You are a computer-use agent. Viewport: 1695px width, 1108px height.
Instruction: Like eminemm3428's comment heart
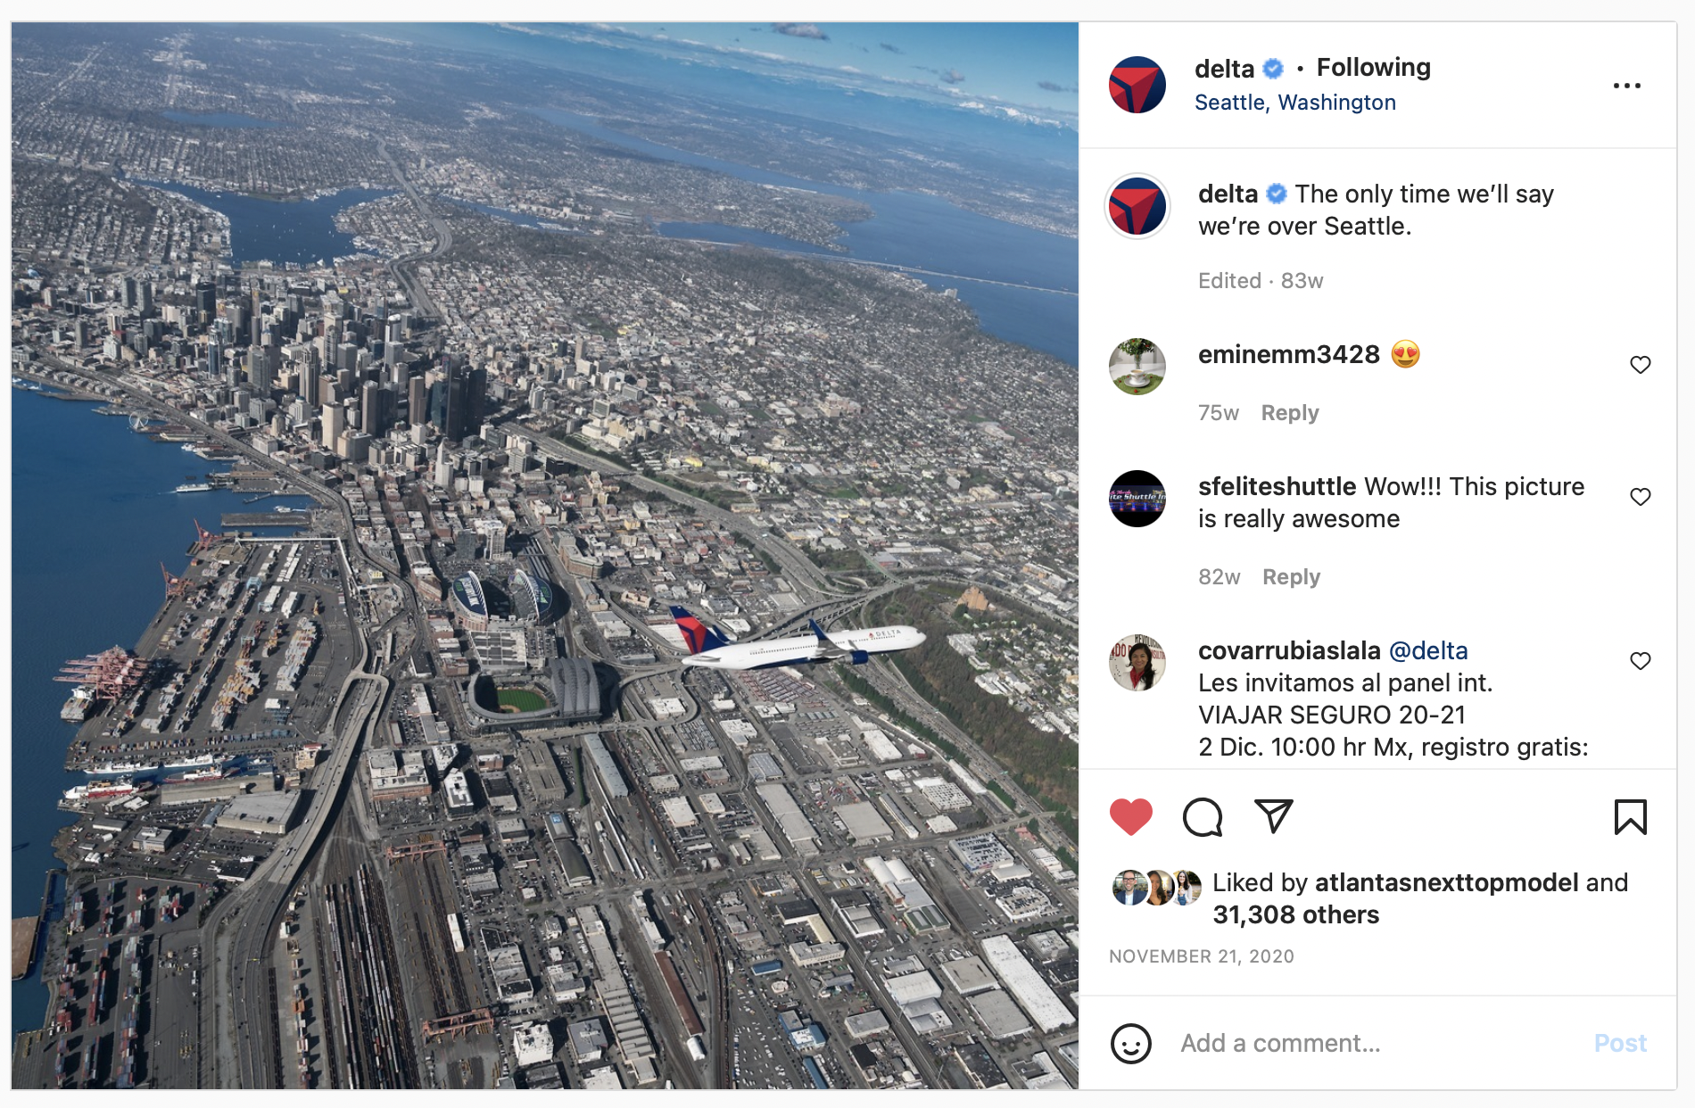1640,365
